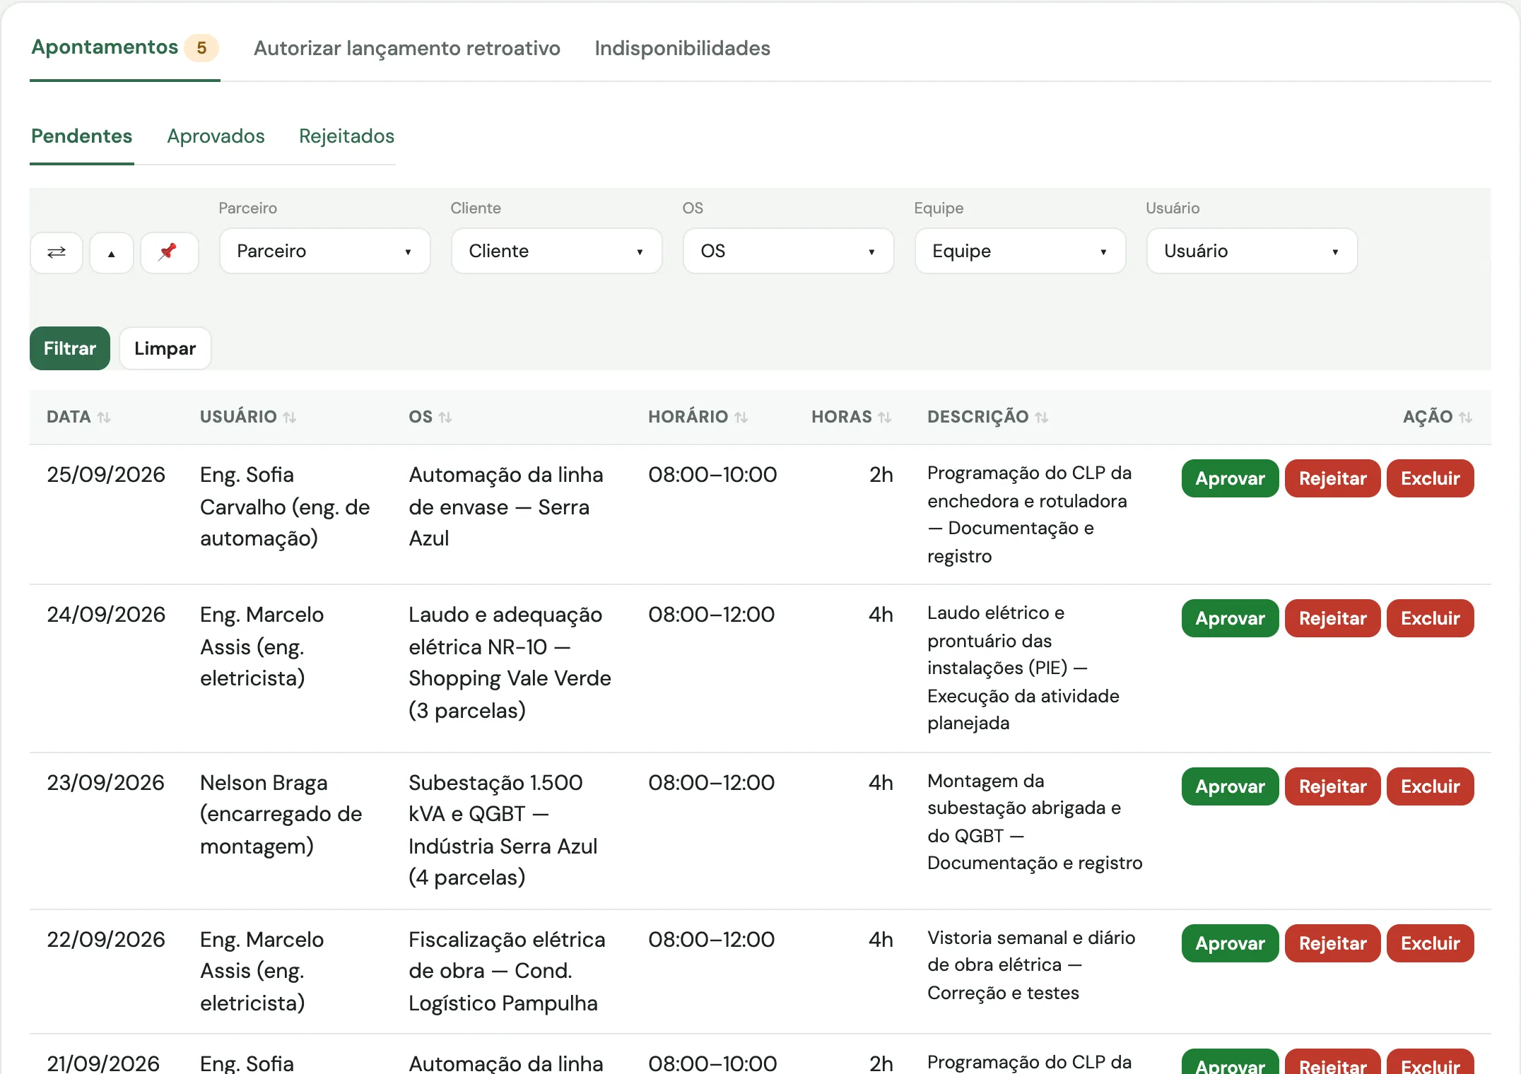Approve the 22/09/2026 entry

point(1230,943)
